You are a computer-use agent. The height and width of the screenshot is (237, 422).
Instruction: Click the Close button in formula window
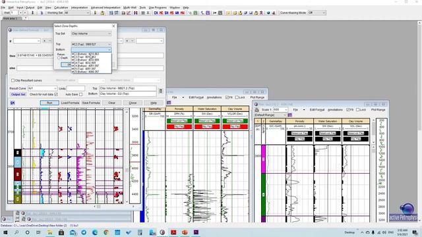133,103
